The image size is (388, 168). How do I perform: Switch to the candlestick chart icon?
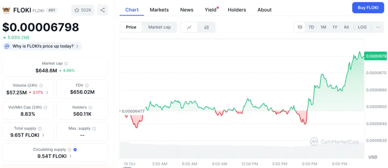coord(207,27)
